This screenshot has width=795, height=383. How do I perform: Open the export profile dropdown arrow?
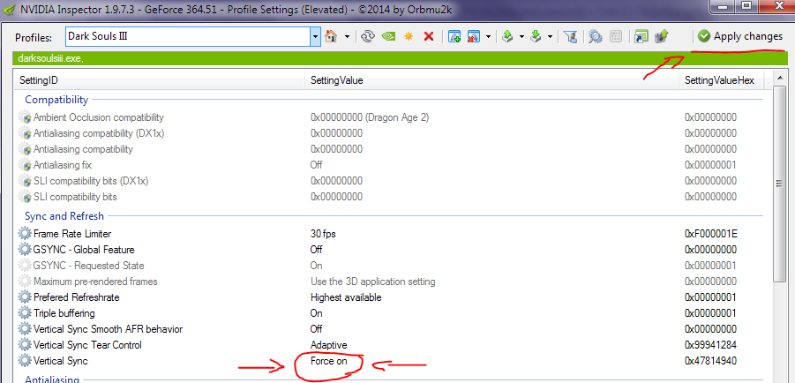click(x=521, y=36)
